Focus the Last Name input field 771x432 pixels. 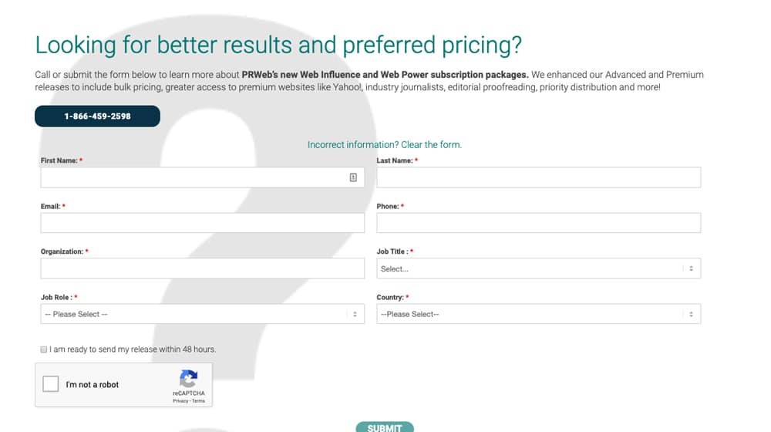538,177
